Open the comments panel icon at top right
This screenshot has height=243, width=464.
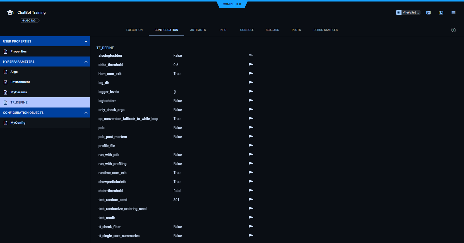(x=428, y=12)
